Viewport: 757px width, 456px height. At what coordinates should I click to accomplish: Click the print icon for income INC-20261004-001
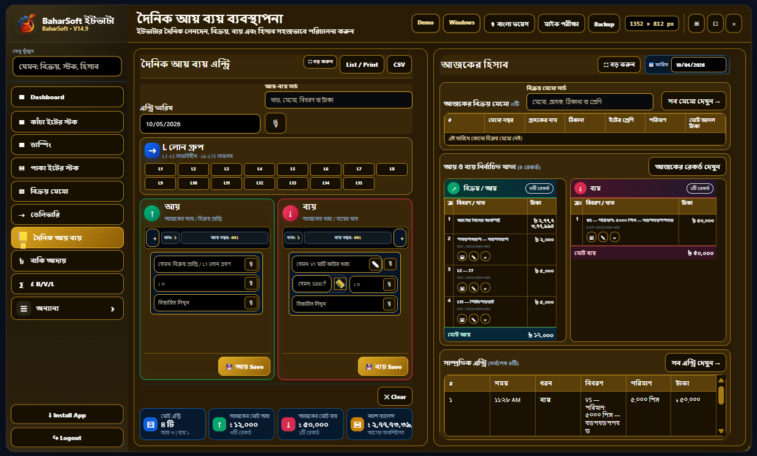(x=462, y=257)
